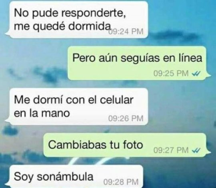Click the 09:27 PM timestamp
The image size is (216, 188).
[x=171, y=150]
